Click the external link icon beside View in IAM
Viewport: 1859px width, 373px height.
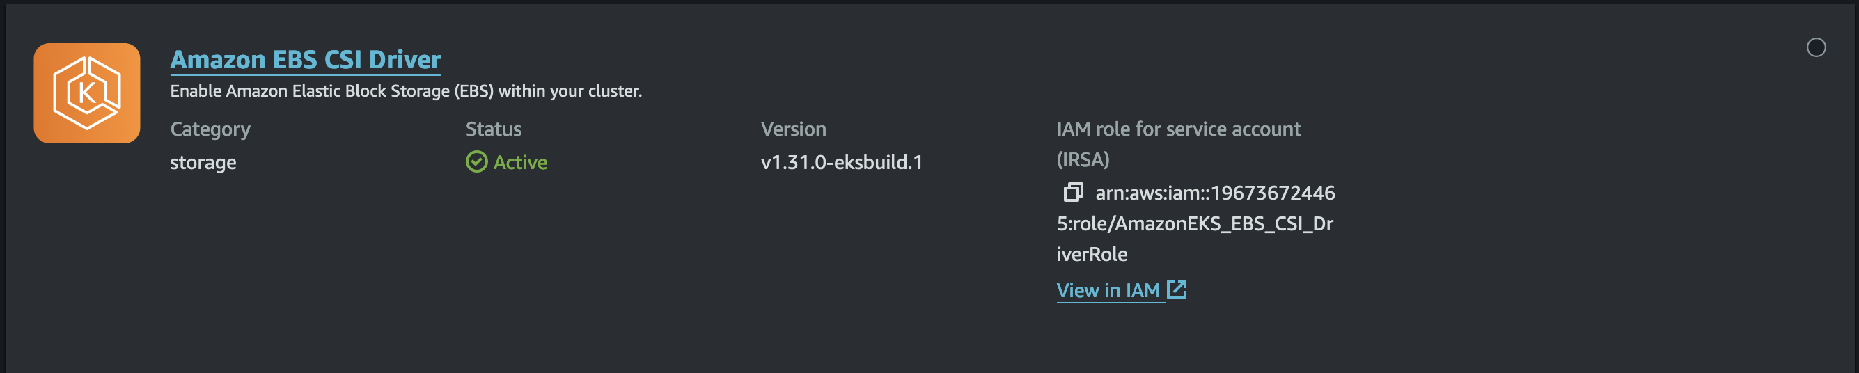(1177, 289)
